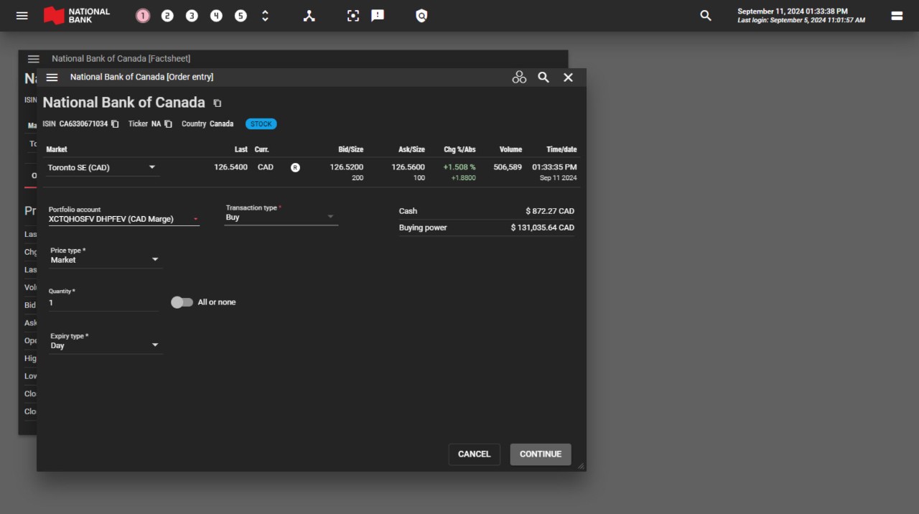919x514 pixels.
Task: Click the Factsheet window title bar text
Action: (x=121, y=59)
